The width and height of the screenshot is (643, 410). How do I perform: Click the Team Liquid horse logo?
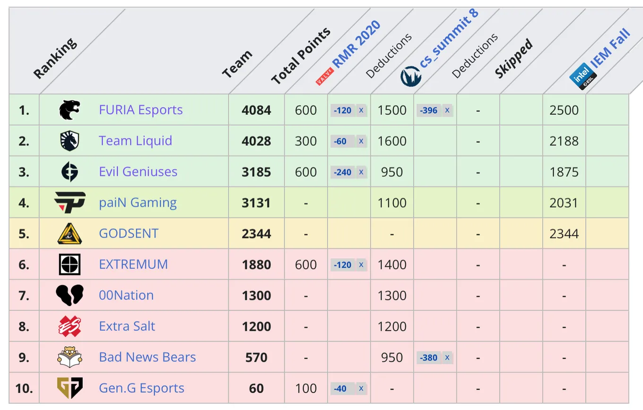(x=70, y=141)
